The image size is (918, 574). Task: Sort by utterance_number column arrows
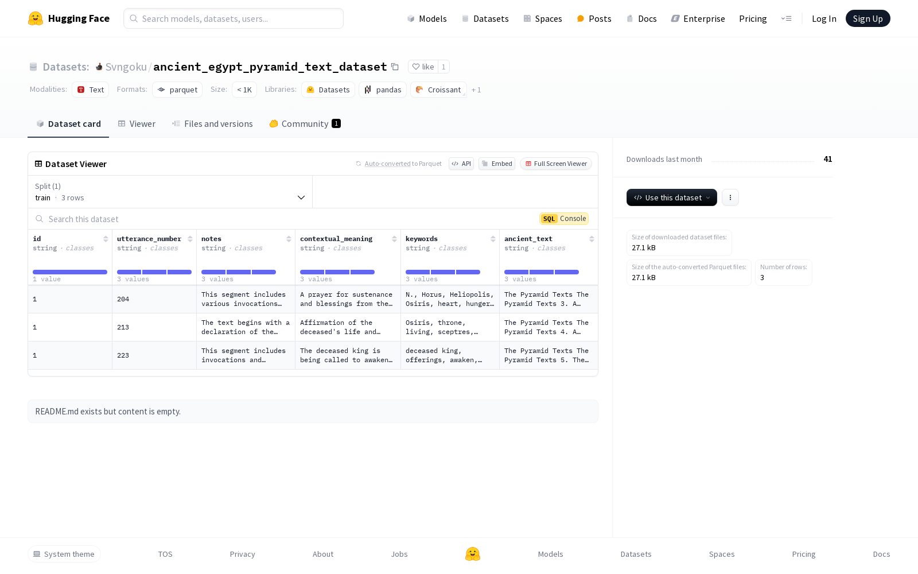190,239
